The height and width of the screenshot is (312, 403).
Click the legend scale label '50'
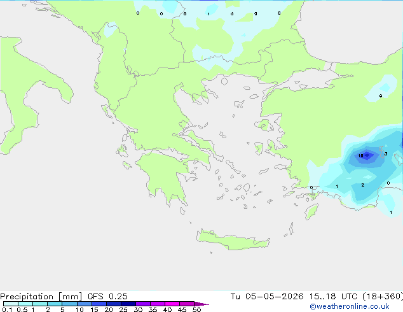(x=196, y=309)
